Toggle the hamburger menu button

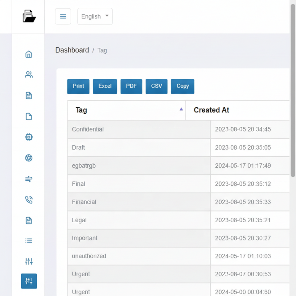coord(63,16)
